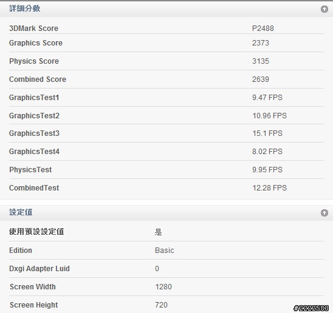Select the P2488 score value
The height and width of the screenshot is (313, 333).
[263, 29]
